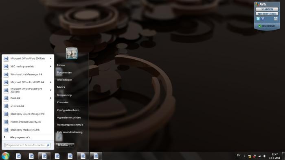Show hidden tray icons arrow
The height and width of the screenshot is (160, 285).
[244, 156]
